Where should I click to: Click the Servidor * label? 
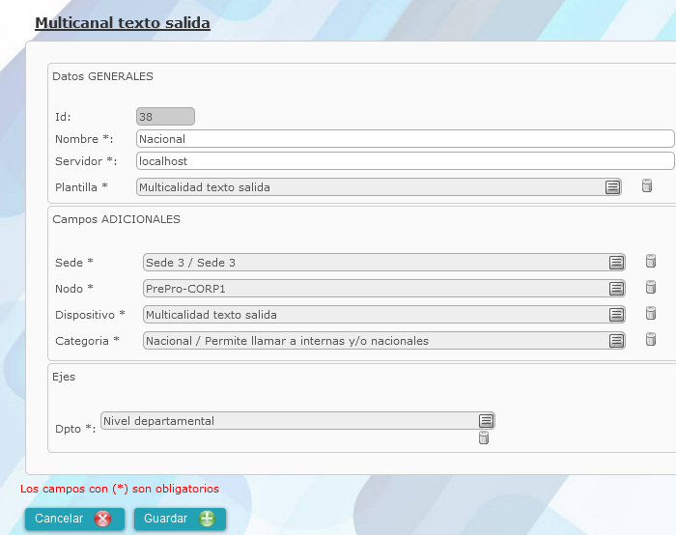[x=86, y=161]
